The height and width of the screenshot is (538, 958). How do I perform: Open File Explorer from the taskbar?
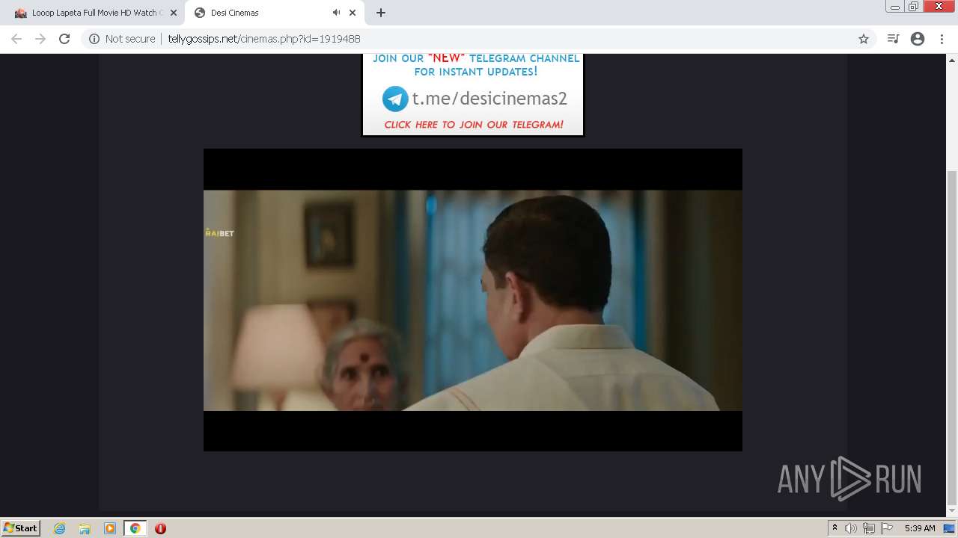tap(85, 528)
